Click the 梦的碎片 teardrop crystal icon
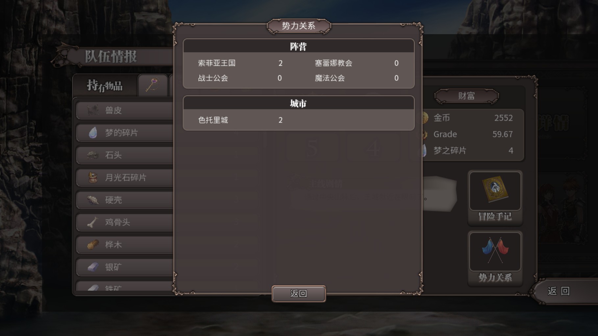Image resolution: width=598 pixels, height=336 pixels. click(x=93, y=133)
